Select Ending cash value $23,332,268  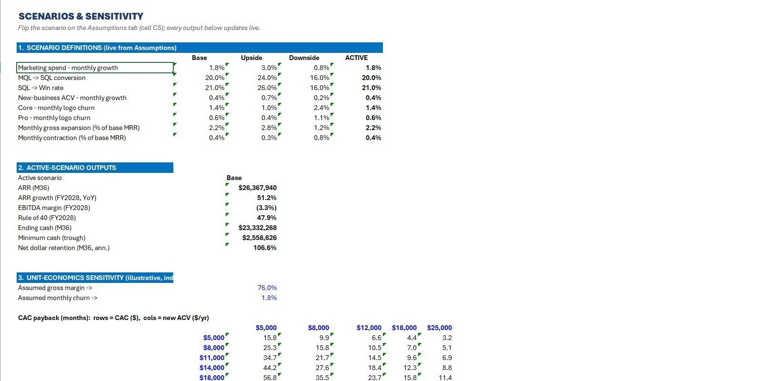(x=258, y=228)
